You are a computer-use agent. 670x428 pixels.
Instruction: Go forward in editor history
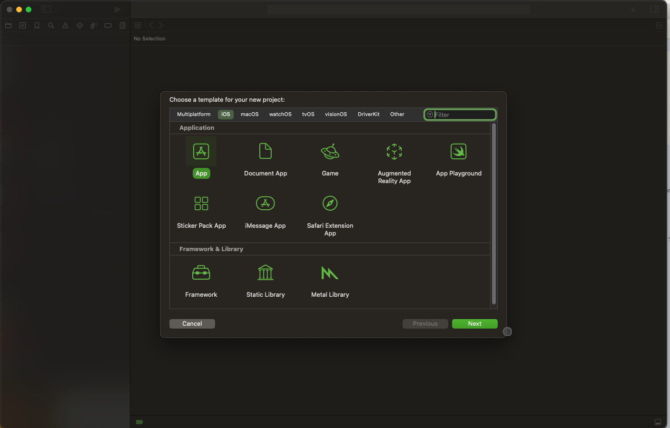[x=161, y=26]
